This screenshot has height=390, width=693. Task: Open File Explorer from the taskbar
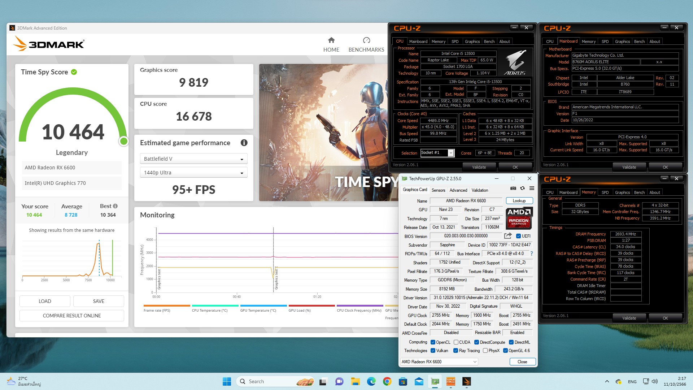[x=355, y=381]
